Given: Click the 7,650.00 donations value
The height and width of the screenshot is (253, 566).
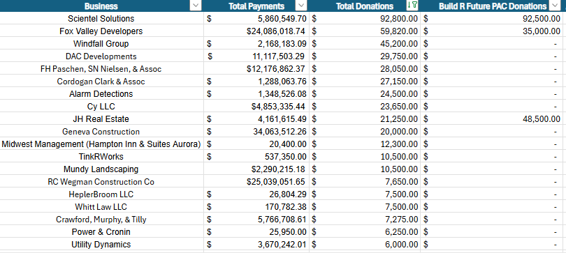Looking at the screenshot, I should click(401, 182).
